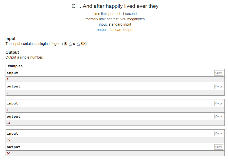The image size is (228, 160).
Task: Click the Examples heading
Action: point(14,66)
